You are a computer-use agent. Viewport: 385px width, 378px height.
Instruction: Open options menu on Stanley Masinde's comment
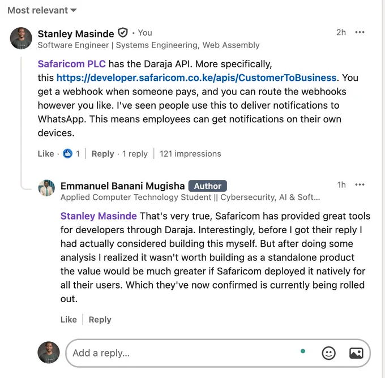point(360,32)
